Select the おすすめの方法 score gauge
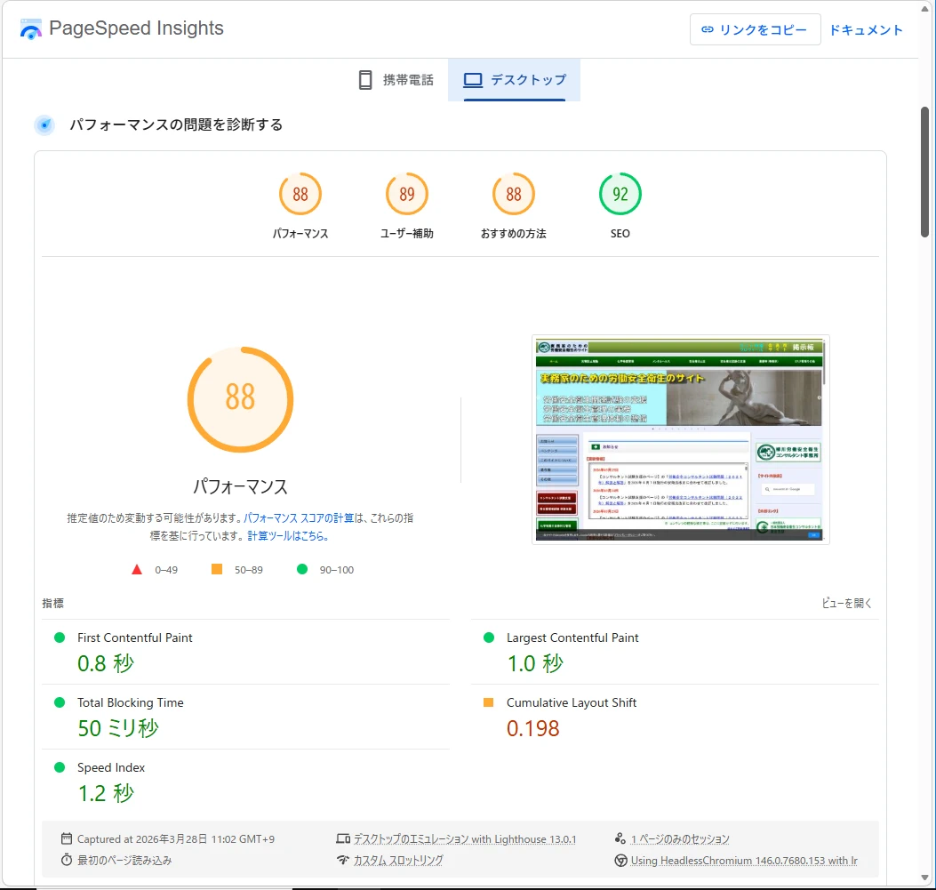The image size is (936, 890). click(x=514, y=195)
